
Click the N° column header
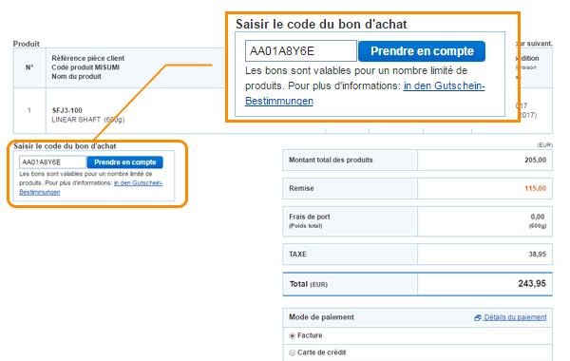(x=29, y=67)
